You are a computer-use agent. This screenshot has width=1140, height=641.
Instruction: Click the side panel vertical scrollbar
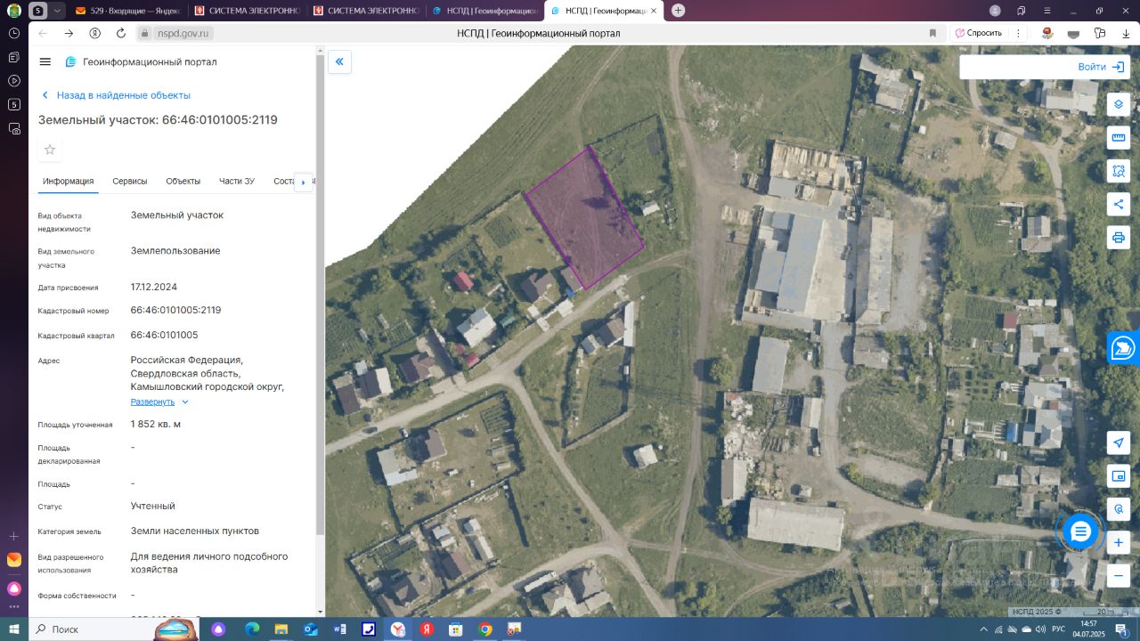[320, 294]
